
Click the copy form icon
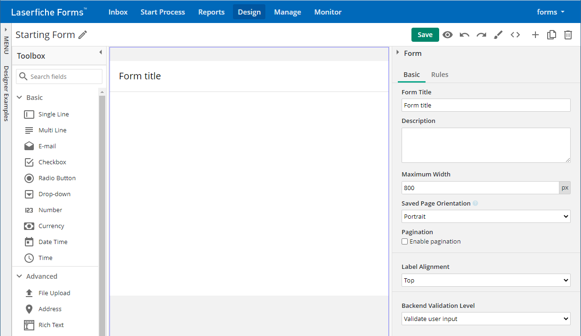pos(551,35)
